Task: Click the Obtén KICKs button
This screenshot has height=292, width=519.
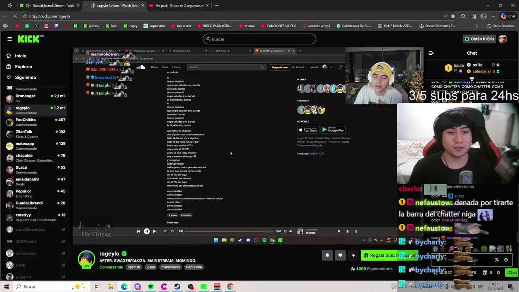Action: [480, 39]
